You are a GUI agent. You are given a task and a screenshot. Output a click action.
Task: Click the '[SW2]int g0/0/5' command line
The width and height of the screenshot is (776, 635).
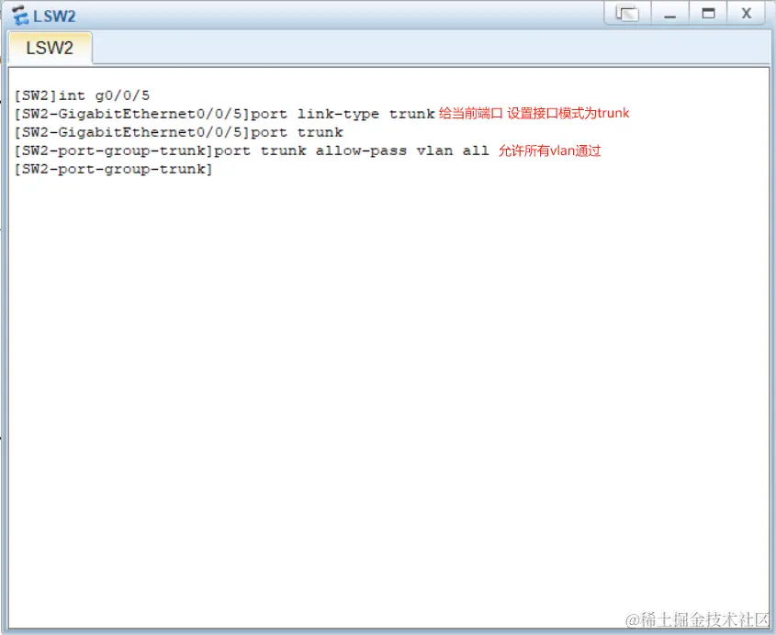[x=82, y=95]
